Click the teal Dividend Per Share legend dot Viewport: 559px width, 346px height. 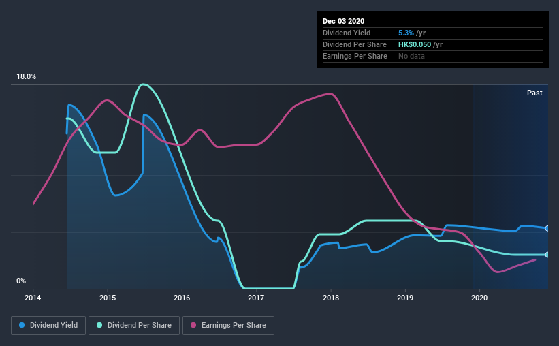pos(99,325)
